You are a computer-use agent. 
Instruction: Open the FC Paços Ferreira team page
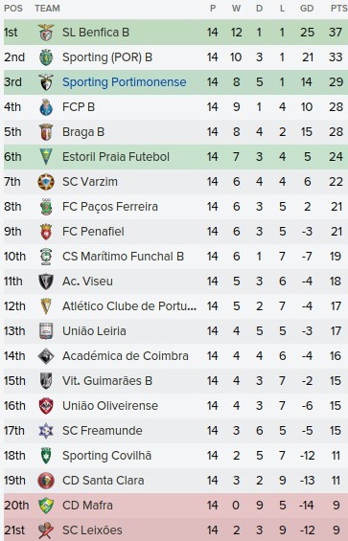(110, 207)
